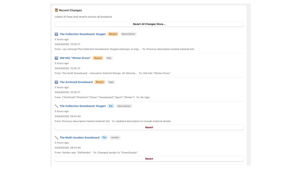
Task: Click description tag on reverted Oxygen entry
Action: click(x=128, y=34)
